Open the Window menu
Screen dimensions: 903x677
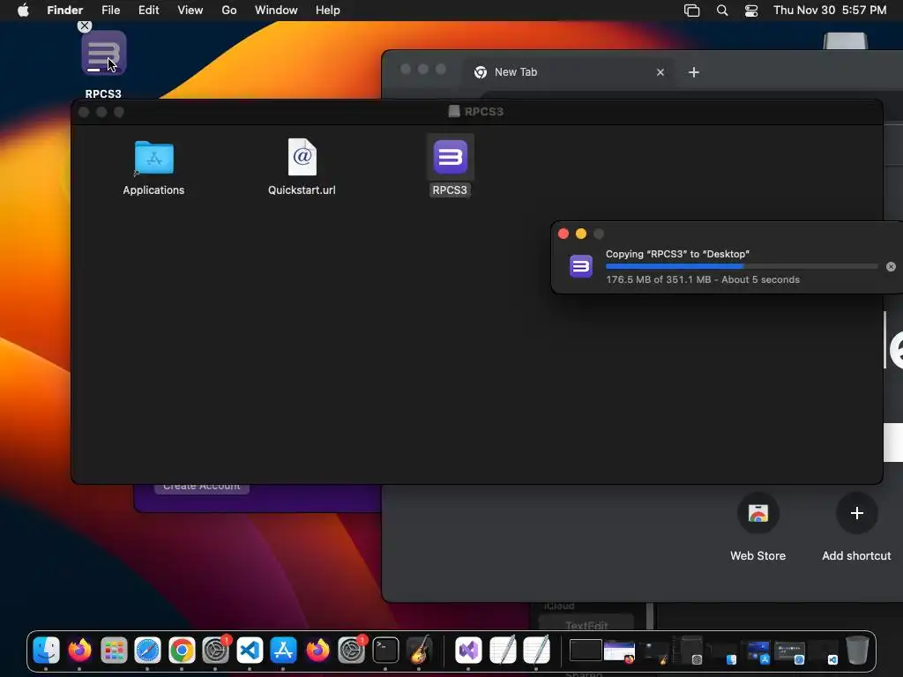click(x=276, y=11)
